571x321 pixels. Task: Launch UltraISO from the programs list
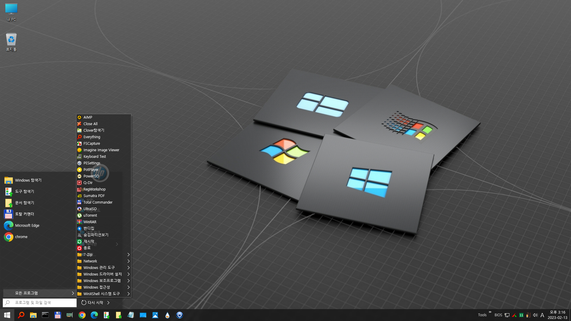(x=103, y=209)
